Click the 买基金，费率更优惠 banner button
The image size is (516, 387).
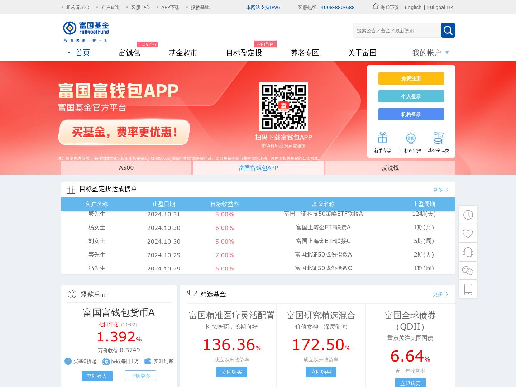(x=124, y=132)
